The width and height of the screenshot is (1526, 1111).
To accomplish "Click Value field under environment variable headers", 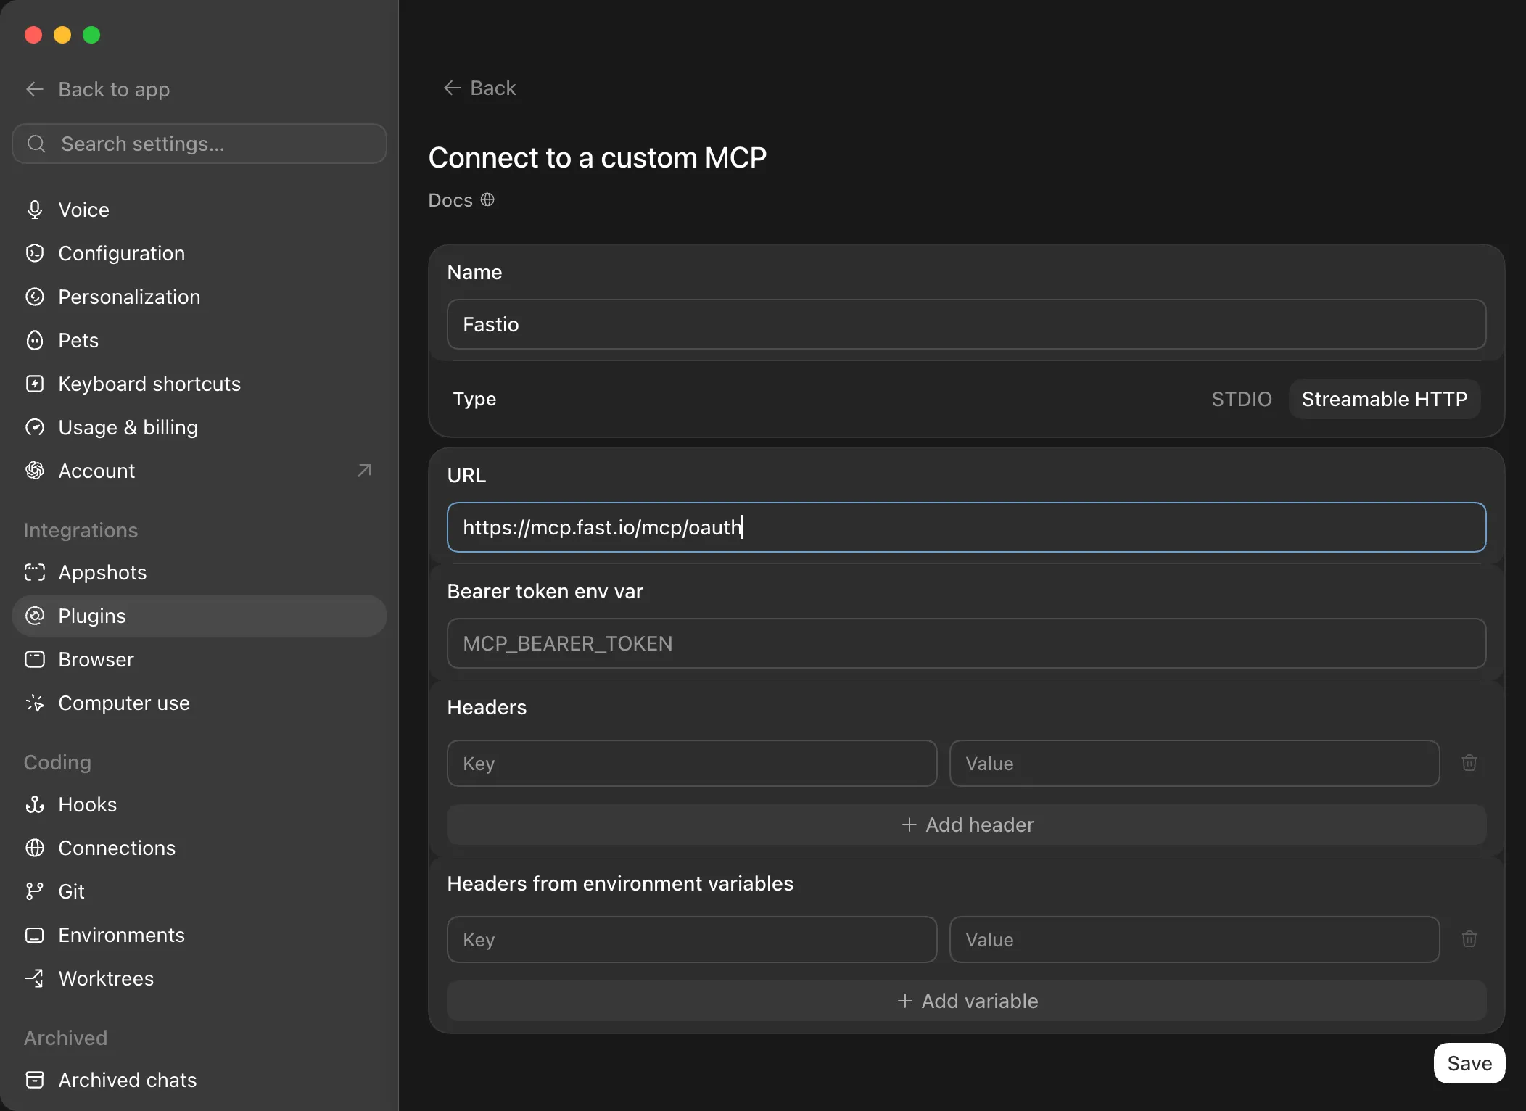I will [x=1195, y=939].
